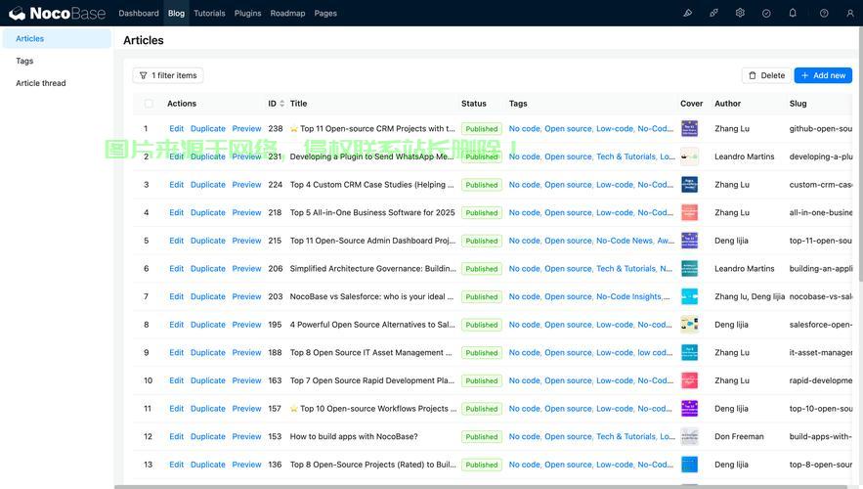The image size is (863, 489).
Task: Click the Add new button
Action: (823, 75)
